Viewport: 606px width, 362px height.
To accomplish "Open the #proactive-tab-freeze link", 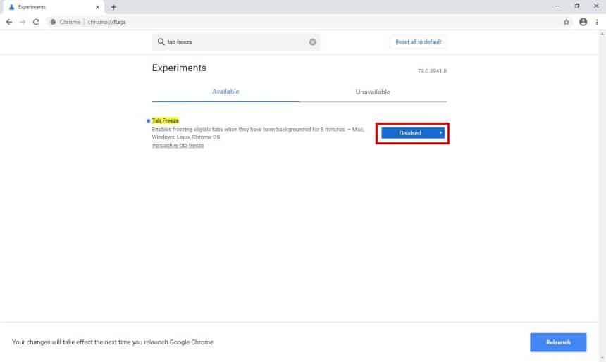I will point(178,145).
